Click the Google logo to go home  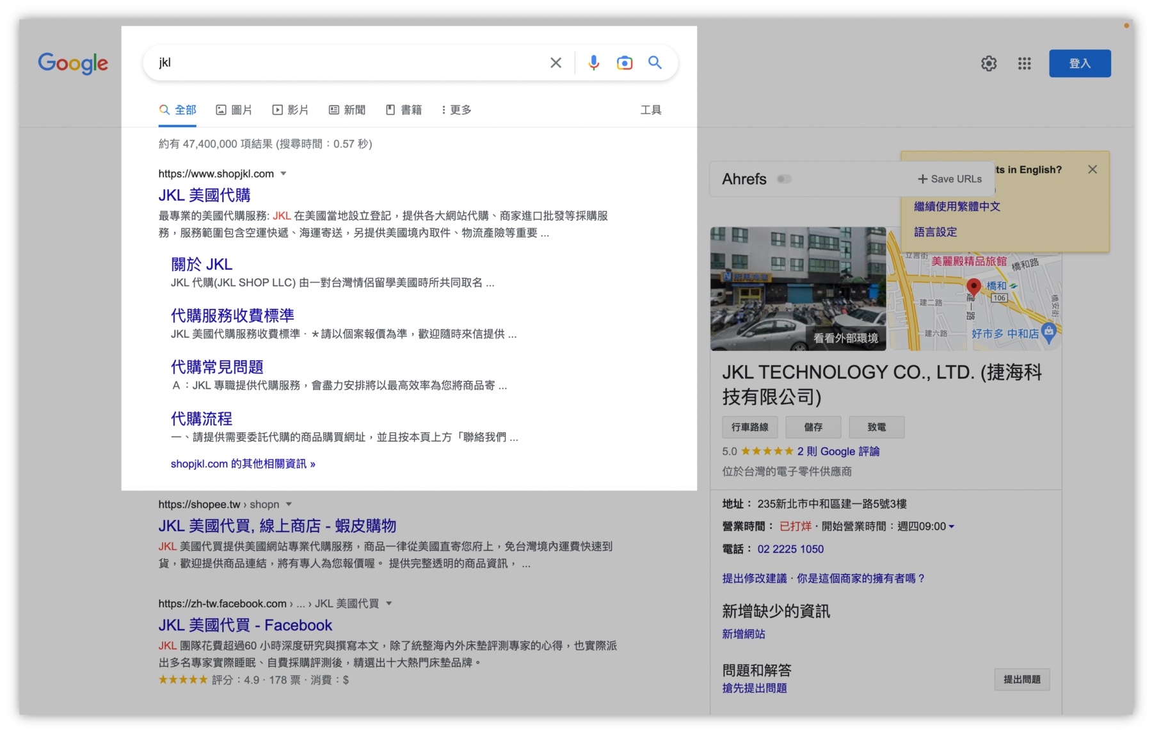(x=72, y=63)
